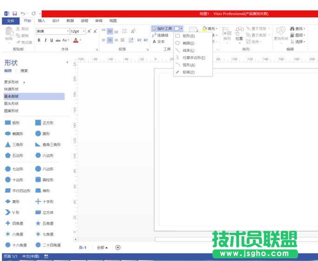Click the Save icon in quick access toolbar
This screenshot has height=261, width=318.
(14, 13)
